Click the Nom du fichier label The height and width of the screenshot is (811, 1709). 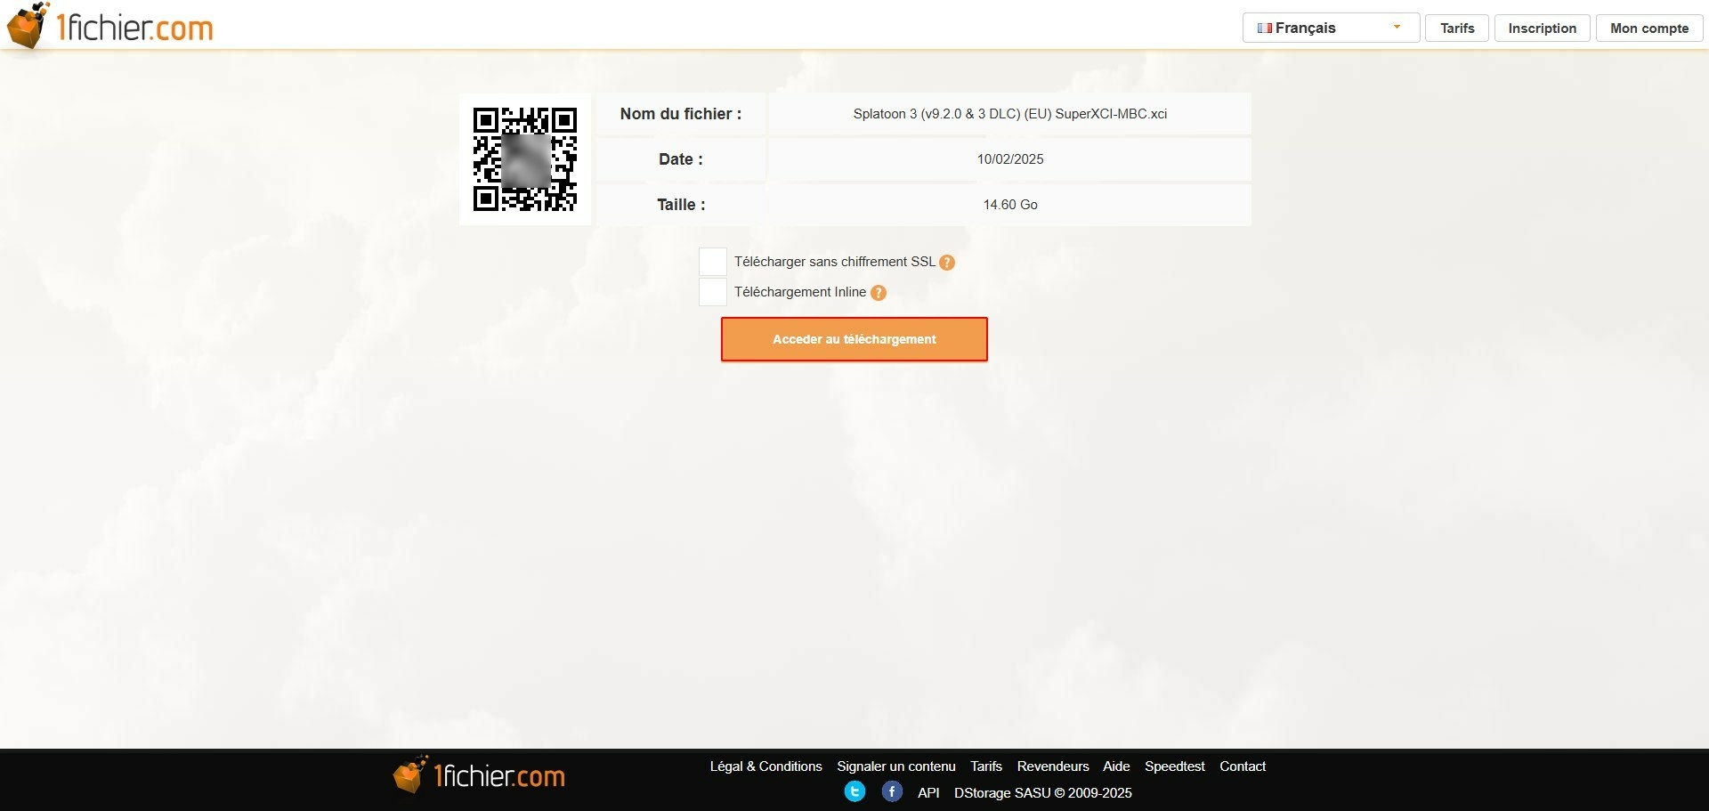[681, 114]
